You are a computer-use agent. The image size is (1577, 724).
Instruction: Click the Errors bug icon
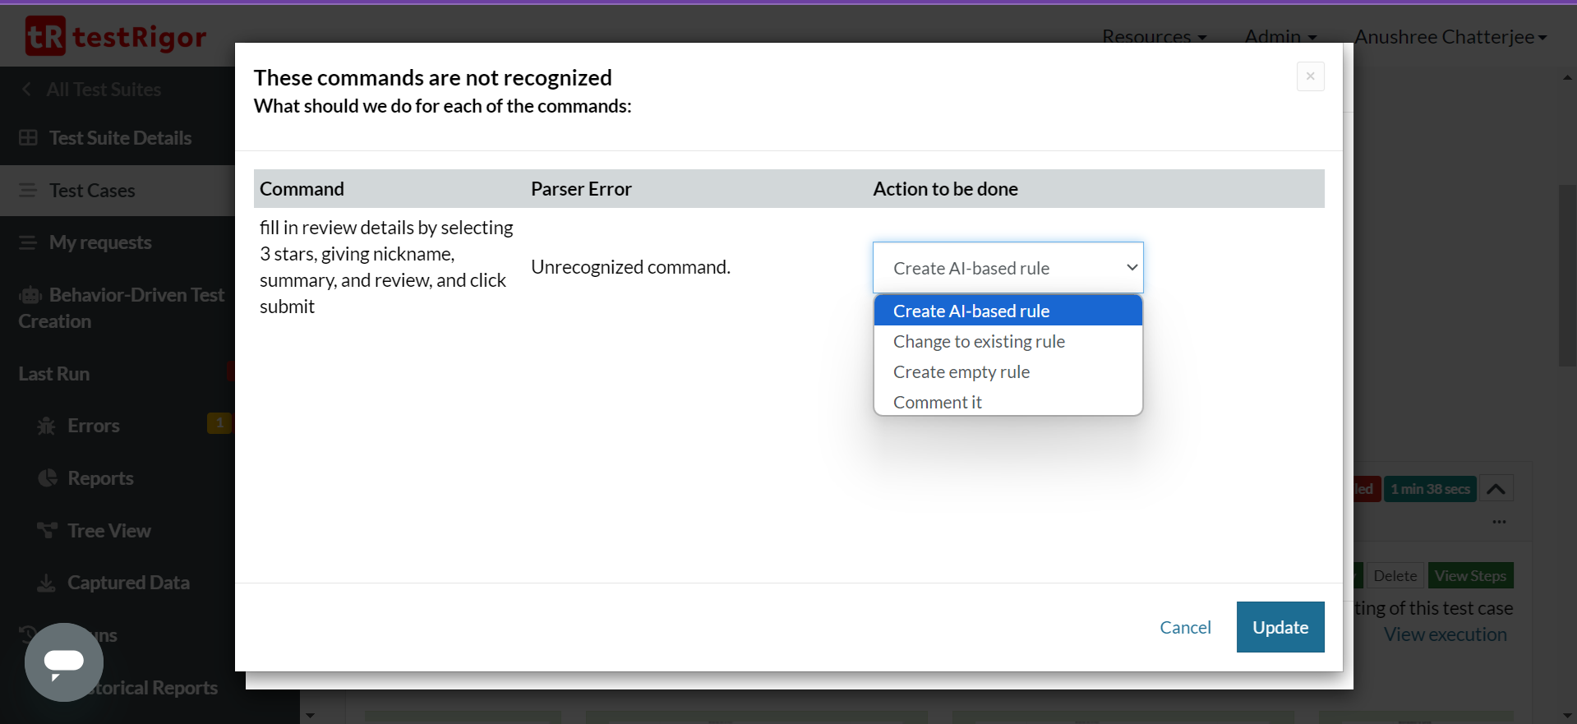click(47, 426)
